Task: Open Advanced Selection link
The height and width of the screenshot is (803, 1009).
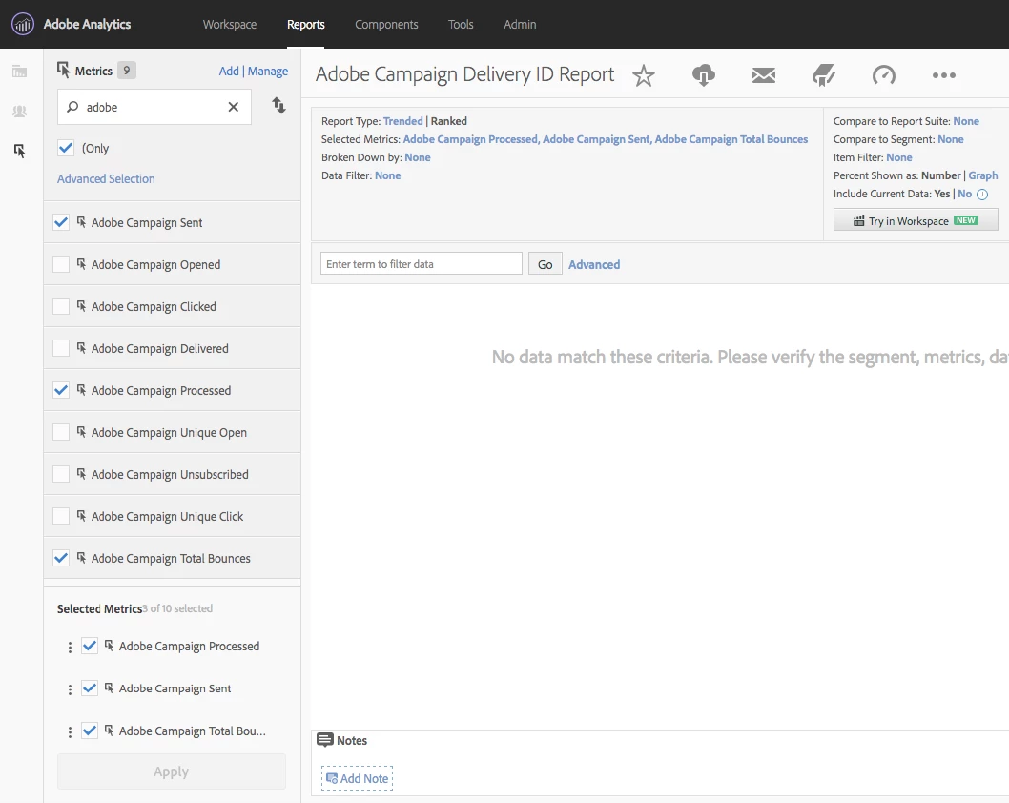Action: tap(106, 179)
